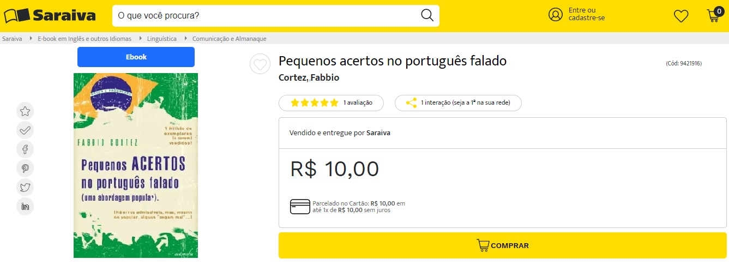Open 'E-book em Inglês e outros Idiomas' breadcrumb
Viewport: 729px width, 271px height.
[85, 39]
